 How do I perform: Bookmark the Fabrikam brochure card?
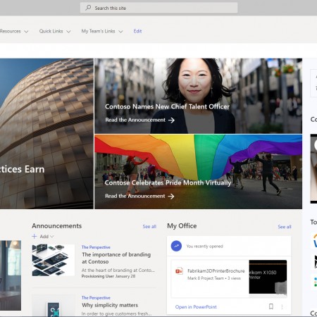point(271,306)
